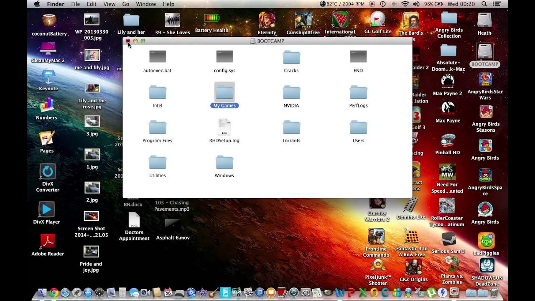Launch BadPiggies from the desktop

(x=486, y=241)
